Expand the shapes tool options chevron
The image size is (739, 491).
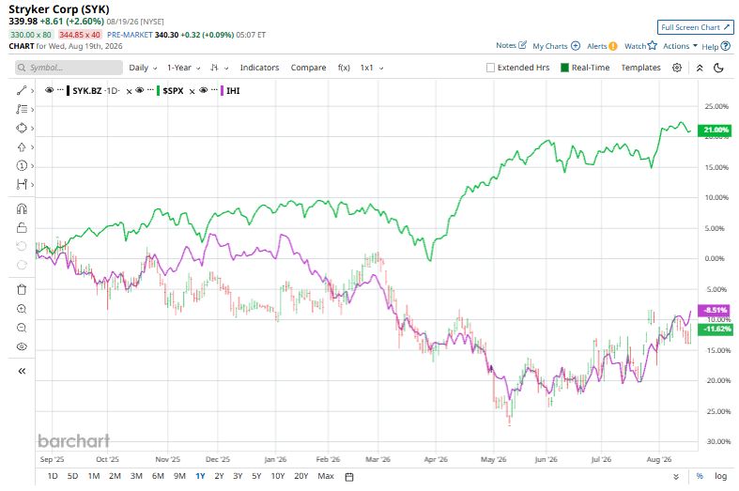point(32,129)
